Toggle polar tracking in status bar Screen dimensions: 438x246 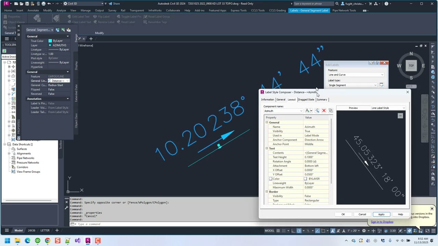pyautogui.click(x=299, y=231)
